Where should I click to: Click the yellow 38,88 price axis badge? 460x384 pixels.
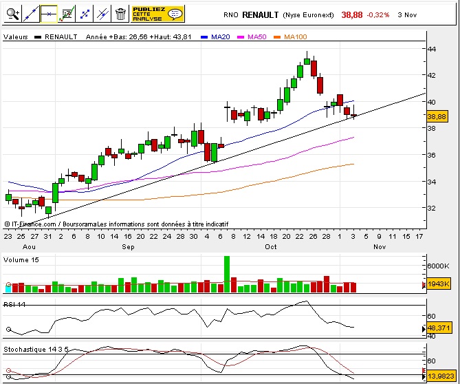tap(437, 117)
